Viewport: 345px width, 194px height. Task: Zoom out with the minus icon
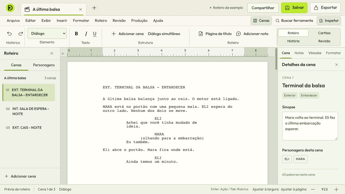pyautogui.click(x=313, y=189)
